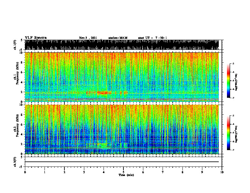The width and height of the screenshot is (250, 193).
Task: Click the "-7" label on ch.2 color scale
Action: pos(233,150)
